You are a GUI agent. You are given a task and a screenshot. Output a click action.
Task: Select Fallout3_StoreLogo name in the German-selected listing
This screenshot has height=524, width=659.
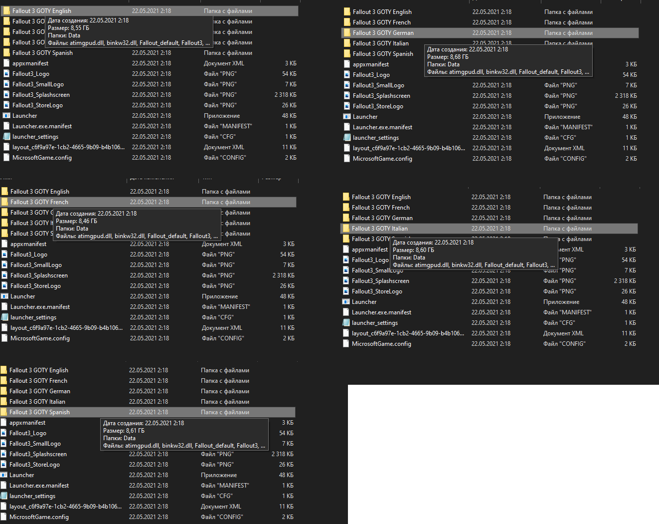tap(378, 106)
